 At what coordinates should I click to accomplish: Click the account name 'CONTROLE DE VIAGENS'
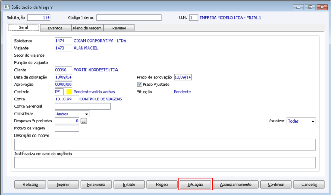[101, 99]
